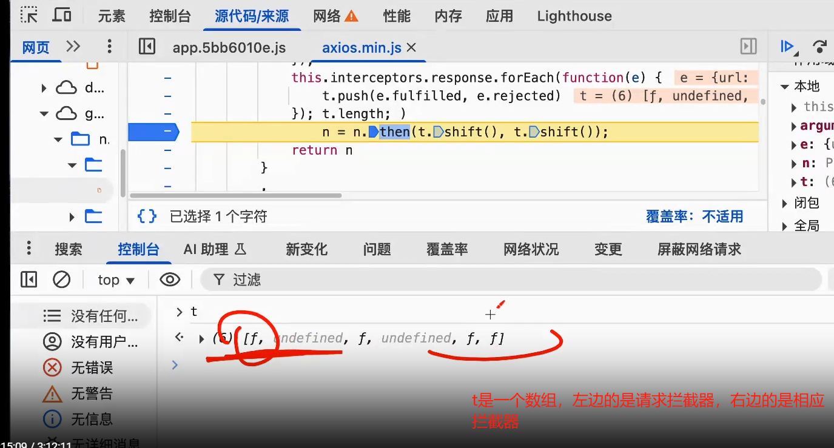834x448 pixels.
Task: Expand the n: scope variable
Action: point(795,164)
